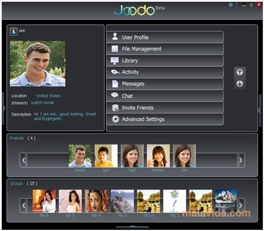The width and height of the screenshot is (264, 231).
Task: Click the up arrow button beside the menu
Action: click(x=240, y=72)
